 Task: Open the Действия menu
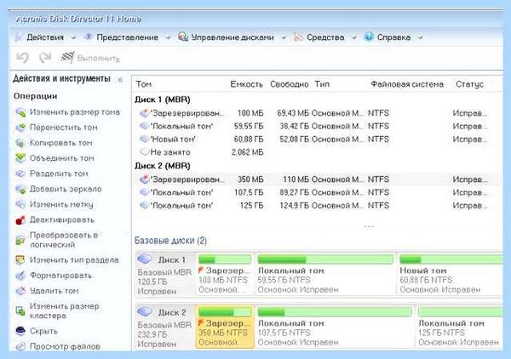tap(45, 37)
